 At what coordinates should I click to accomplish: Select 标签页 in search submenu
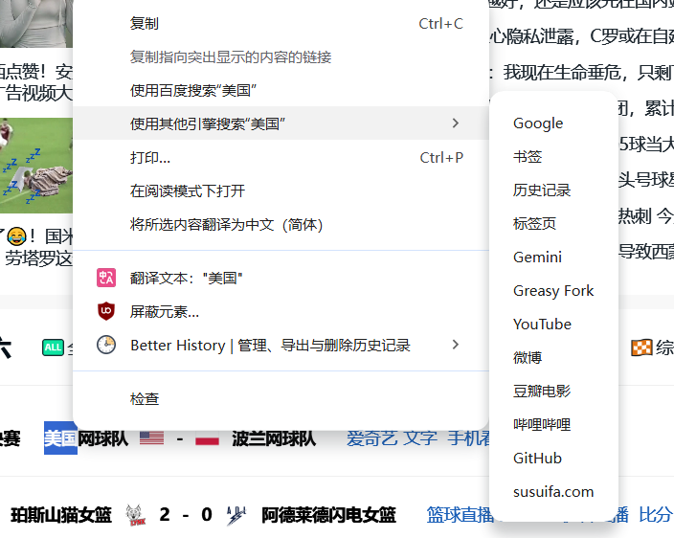coord(553,224)
